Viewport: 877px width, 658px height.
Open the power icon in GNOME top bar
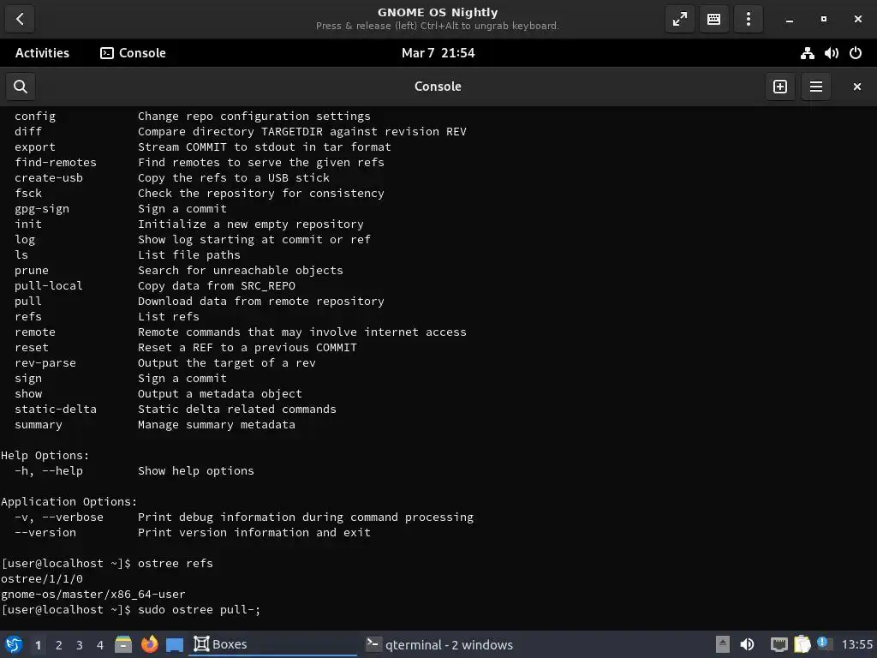pos(856,53)
